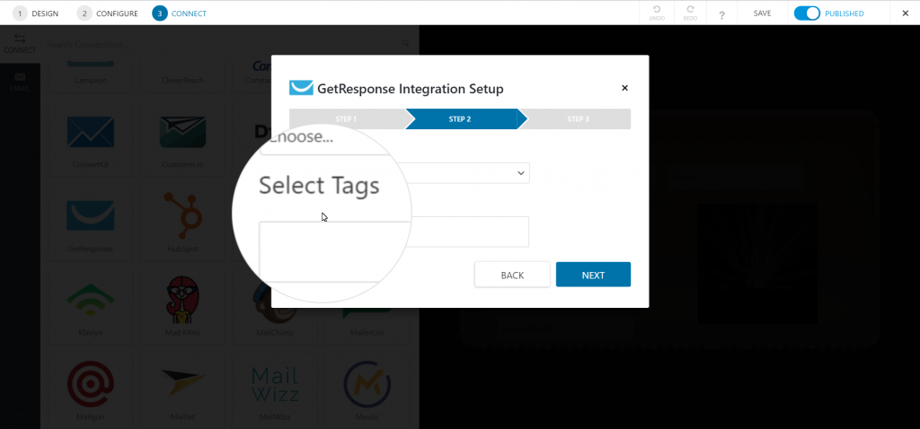Click the GetResponse integration icon
Viewport: 920px width, 429px height.
[x=91, y=215]
